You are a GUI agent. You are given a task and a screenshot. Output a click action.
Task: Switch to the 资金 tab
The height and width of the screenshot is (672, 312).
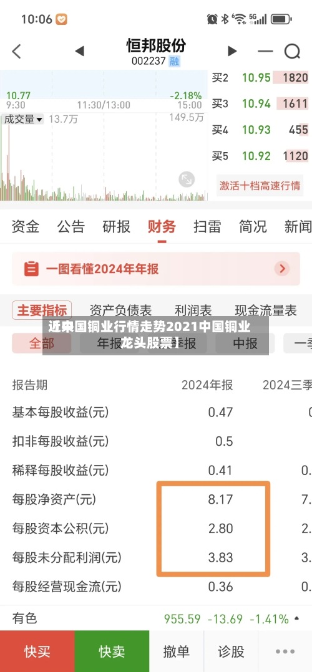(25, 226)
